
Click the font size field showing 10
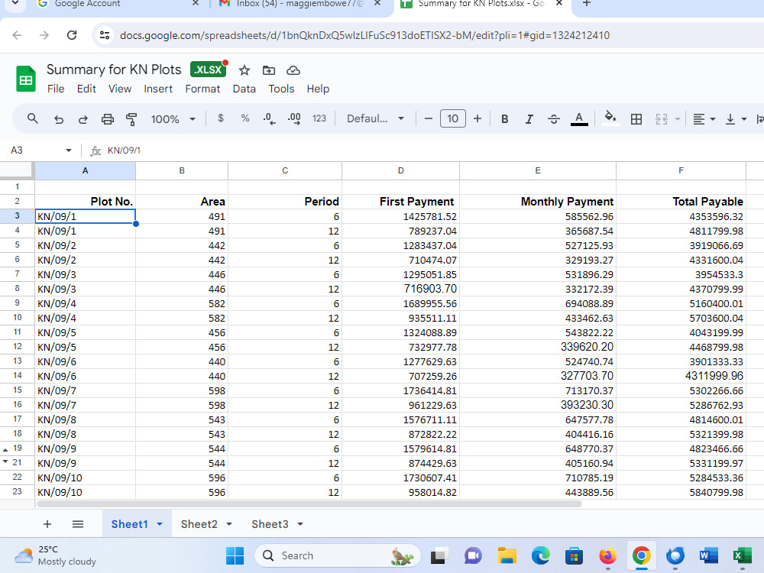coord(452,118)
